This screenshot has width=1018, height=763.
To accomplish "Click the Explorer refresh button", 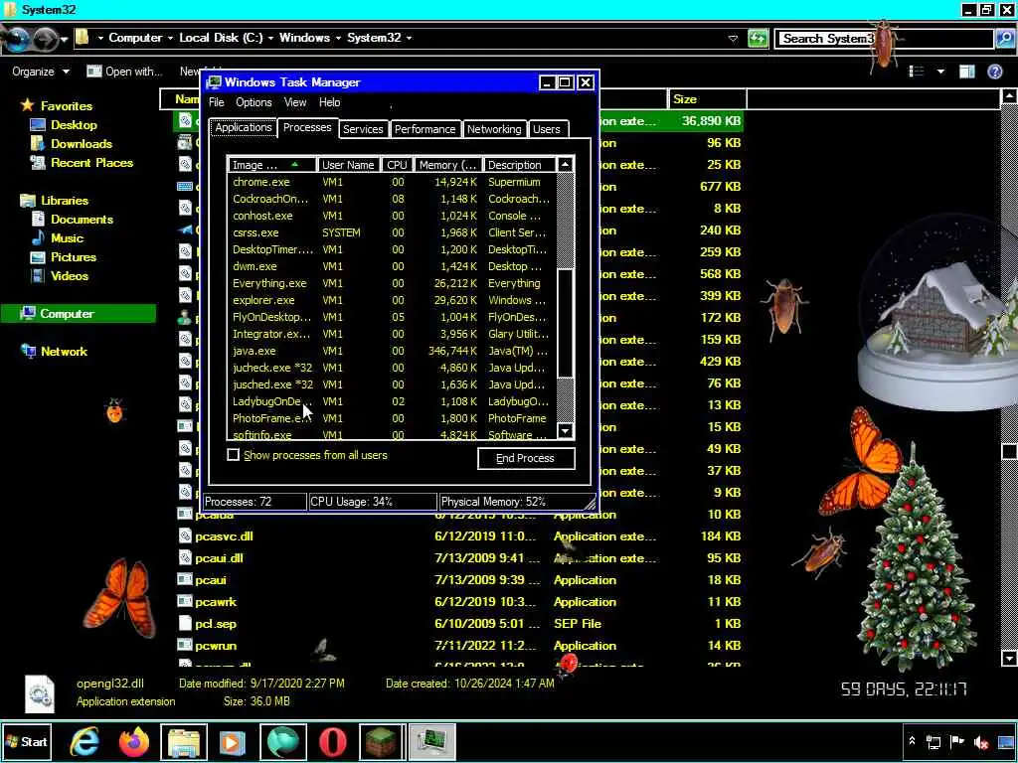I will (x=758, y=39).
